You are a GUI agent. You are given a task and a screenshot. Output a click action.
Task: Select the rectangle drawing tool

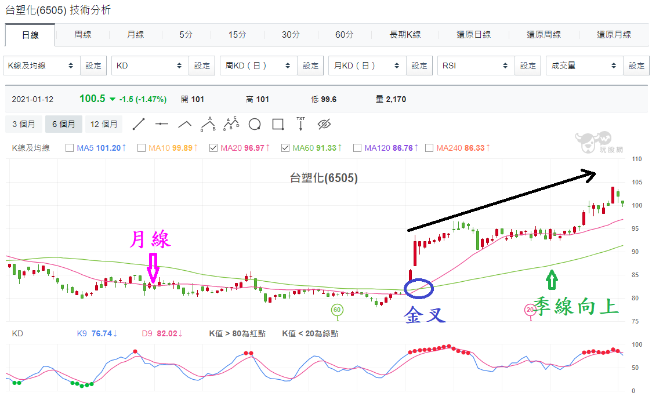point(278,124)
